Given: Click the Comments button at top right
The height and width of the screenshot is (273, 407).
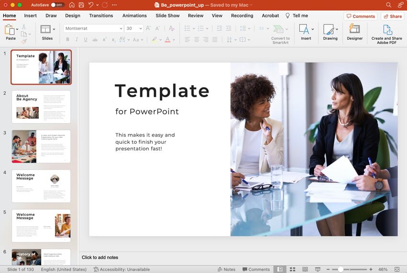Looking at the screenshot, I should tap(361, 16).
